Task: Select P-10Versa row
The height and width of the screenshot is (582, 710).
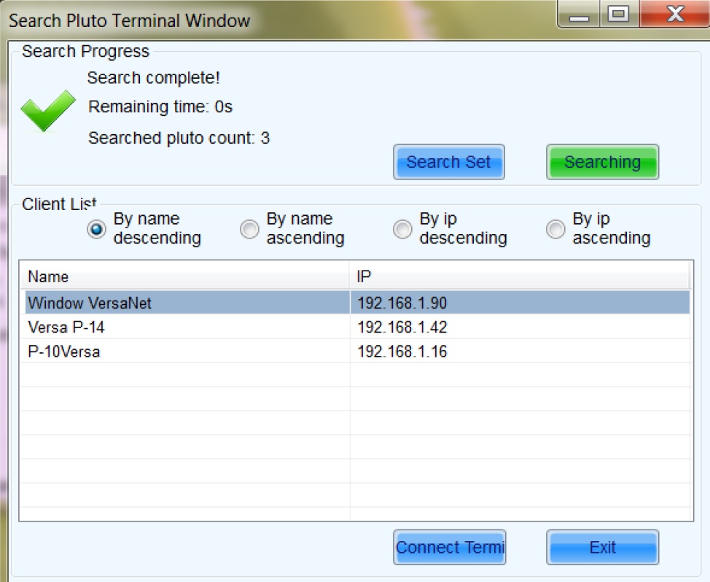Action: pyautogui.click(x=356, y=352)
